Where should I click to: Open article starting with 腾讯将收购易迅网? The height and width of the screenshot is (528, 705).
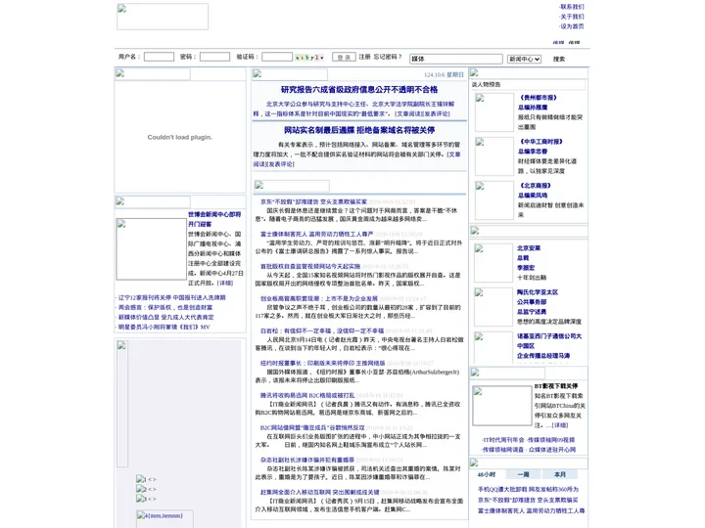(x=307, y=396)
